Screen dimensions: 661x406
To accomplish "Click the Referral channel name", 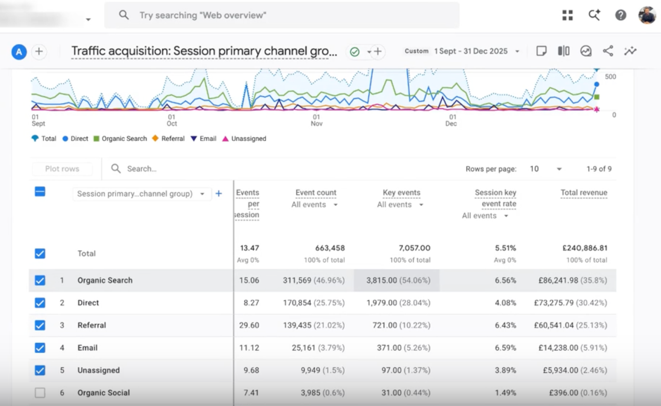I will (x=92, y=325).
